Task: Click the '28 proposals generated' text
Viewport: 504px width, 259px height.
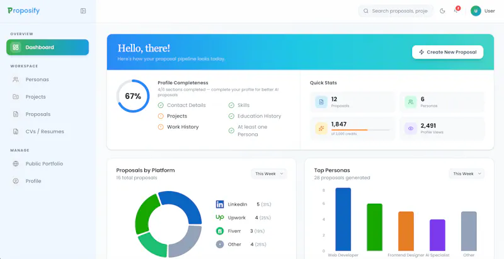Action: click(342, 178)
